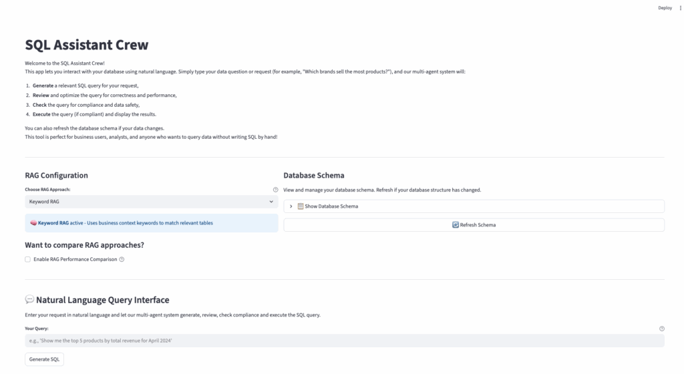Open the three-dot main menu
This screenshot has height=374, width=684.
pyautogui.click(x=680, y=8)
